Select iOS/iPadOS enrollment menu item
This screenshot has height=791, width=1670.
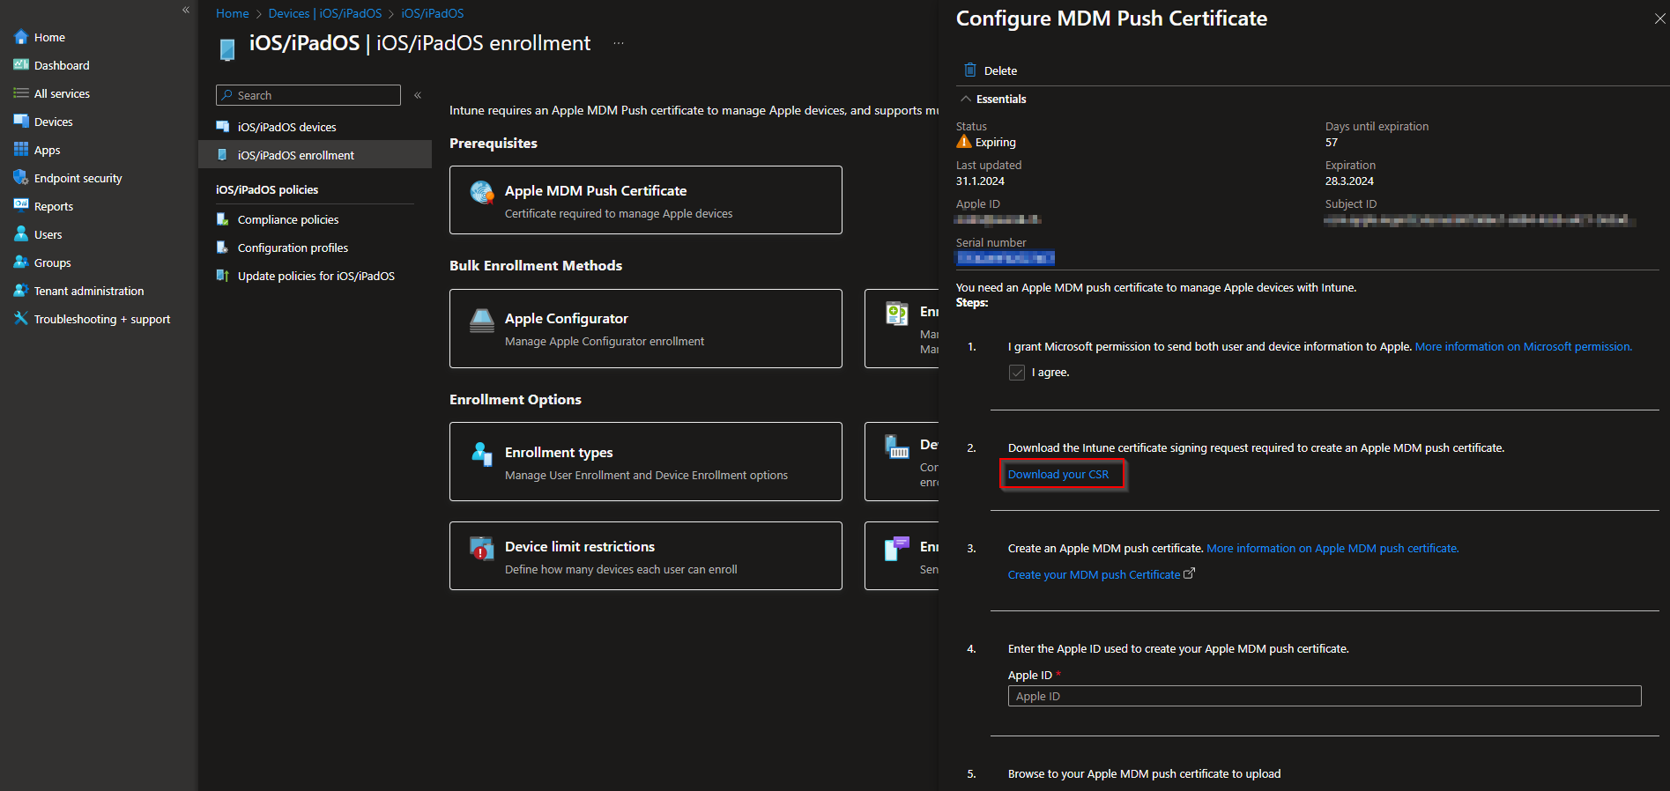pyautogui.click(x=315, y=155)
